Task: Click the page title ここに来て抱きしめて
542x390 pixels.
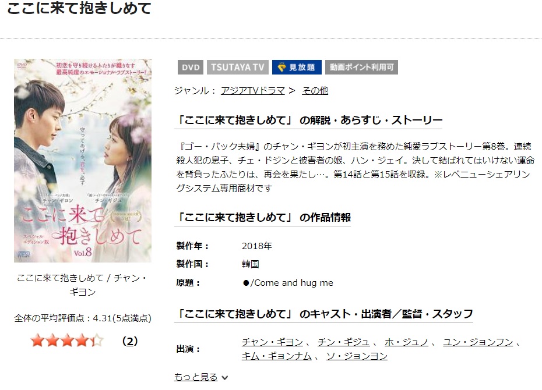Action: (79, 8)
